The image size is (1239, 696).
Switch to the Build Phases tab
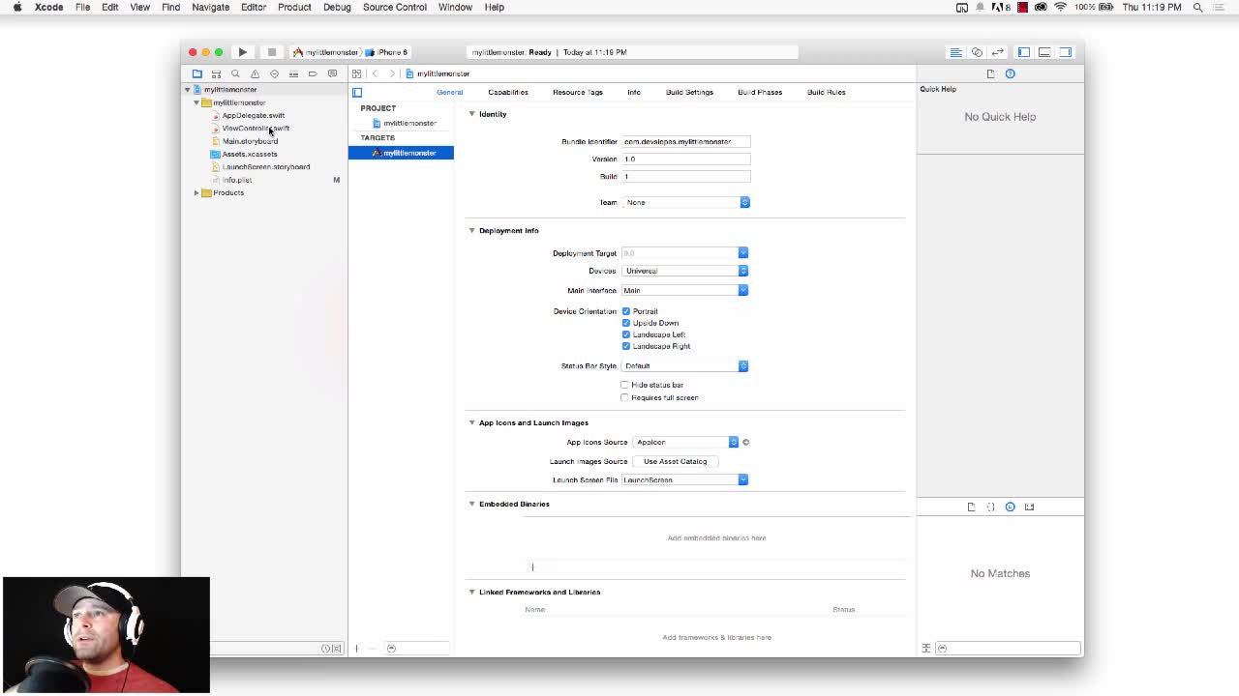pyautogui.click(x=760, y=92)
